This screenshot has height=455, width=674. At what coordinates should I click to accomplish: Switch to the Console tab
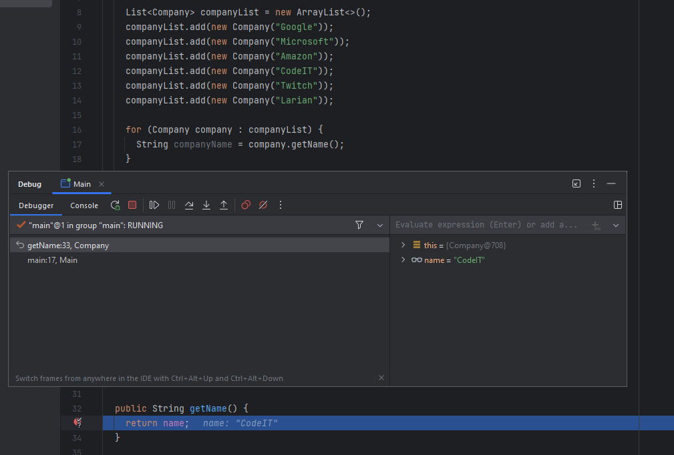click(x=84, y=205)
